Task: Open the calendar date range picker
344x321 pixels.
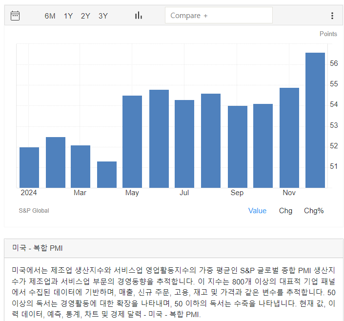Action: [x=15, y=16]
